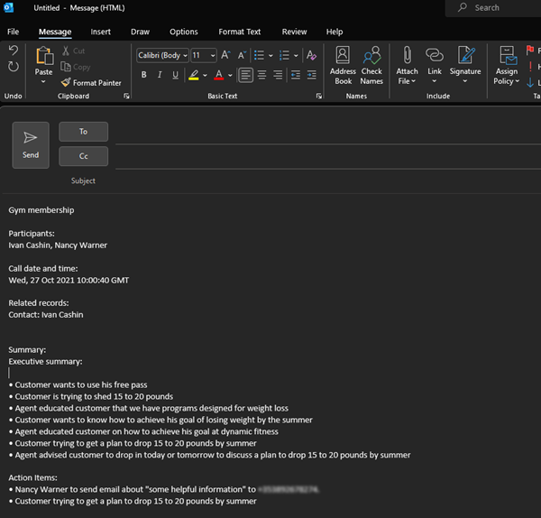
Task: Clear all formatting
Action: [311, 55]
